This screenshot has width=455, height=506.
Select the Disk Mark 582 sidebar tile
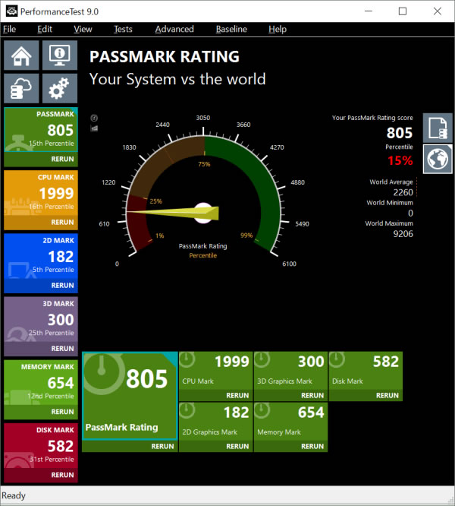(x=41, y=445)
